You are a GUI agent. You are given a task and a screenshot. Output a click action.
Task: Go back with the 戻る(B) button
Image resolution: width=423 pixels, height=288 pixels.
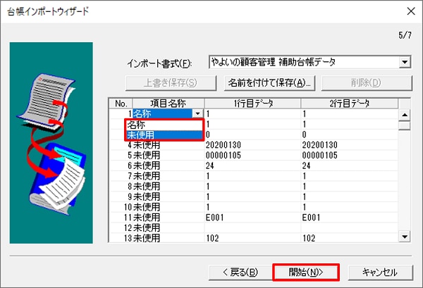point(240,273)
